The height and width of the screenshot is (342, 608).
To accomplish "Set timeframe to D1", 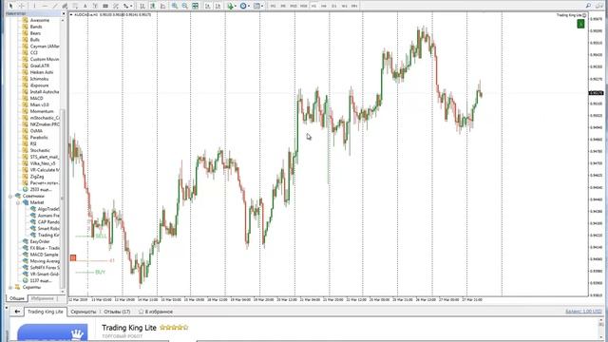I will click(333, 6).
